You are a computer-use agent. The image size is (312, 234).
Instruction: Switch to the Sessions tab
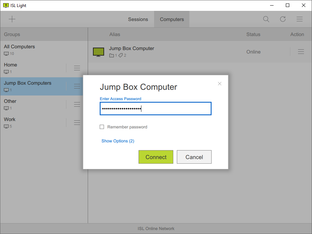(138, 19)
